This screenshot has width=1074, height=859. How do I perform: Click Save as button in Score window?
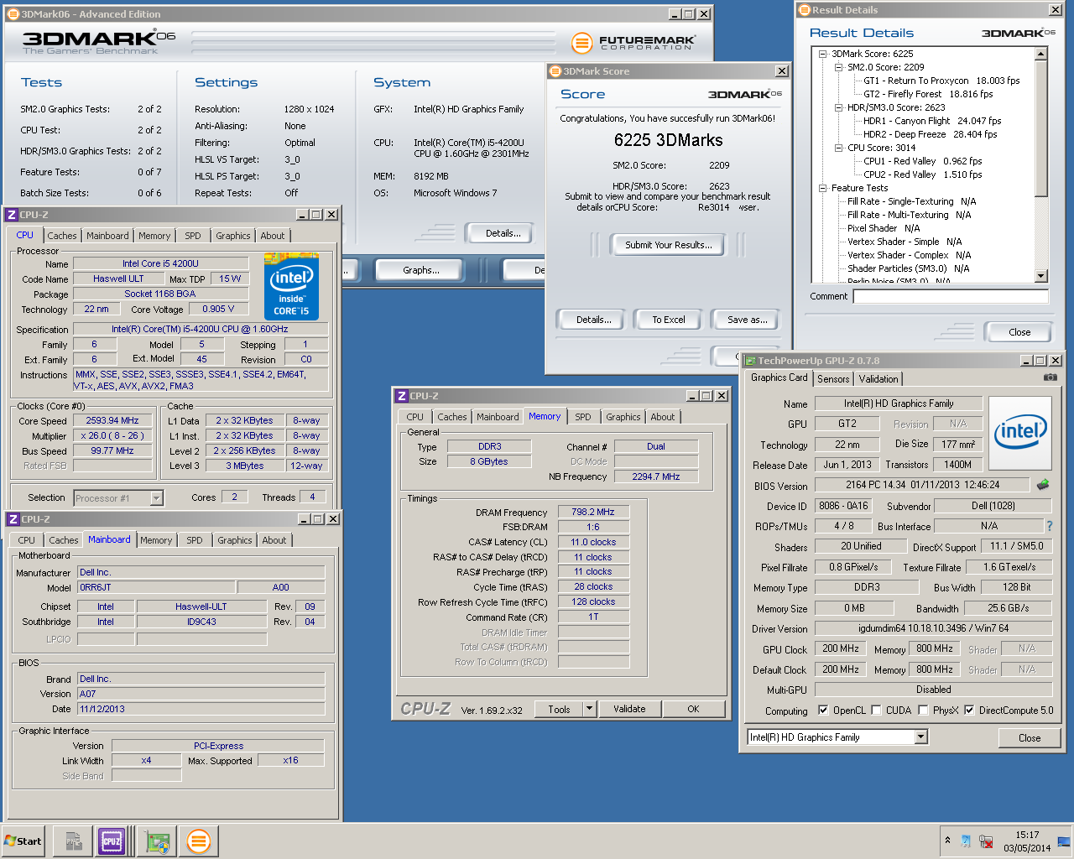747,320
